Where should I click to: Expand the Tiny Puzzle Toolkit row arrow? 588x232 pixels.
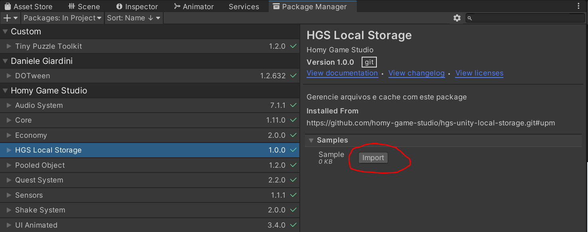[9, 46]
